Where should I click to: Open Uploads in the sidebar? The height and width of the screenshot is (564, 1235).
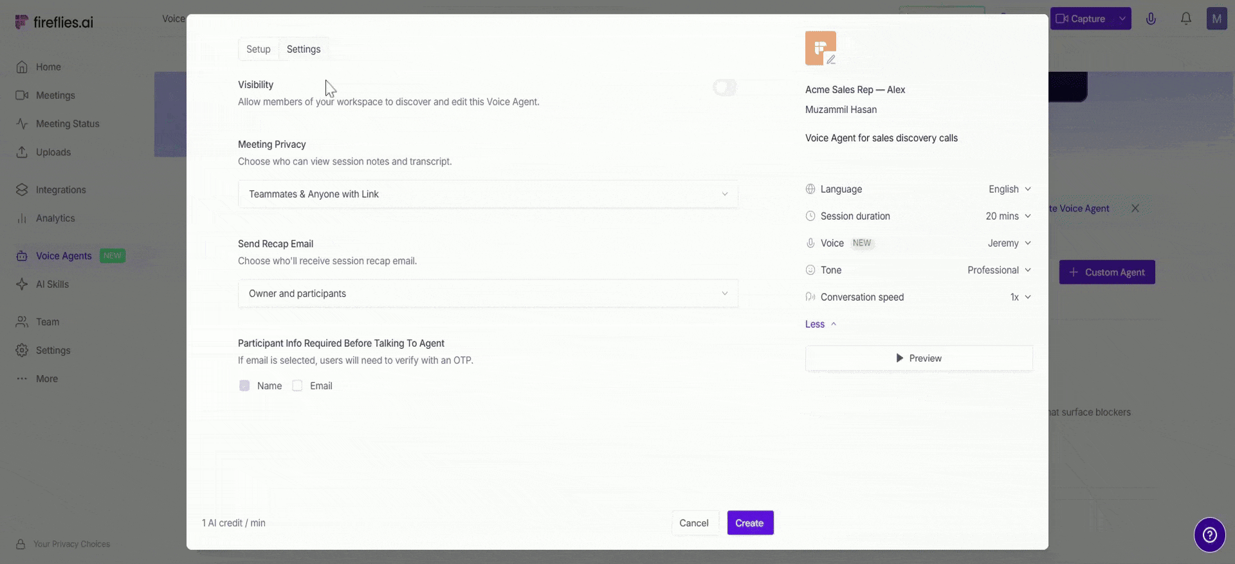coord(53,152)
